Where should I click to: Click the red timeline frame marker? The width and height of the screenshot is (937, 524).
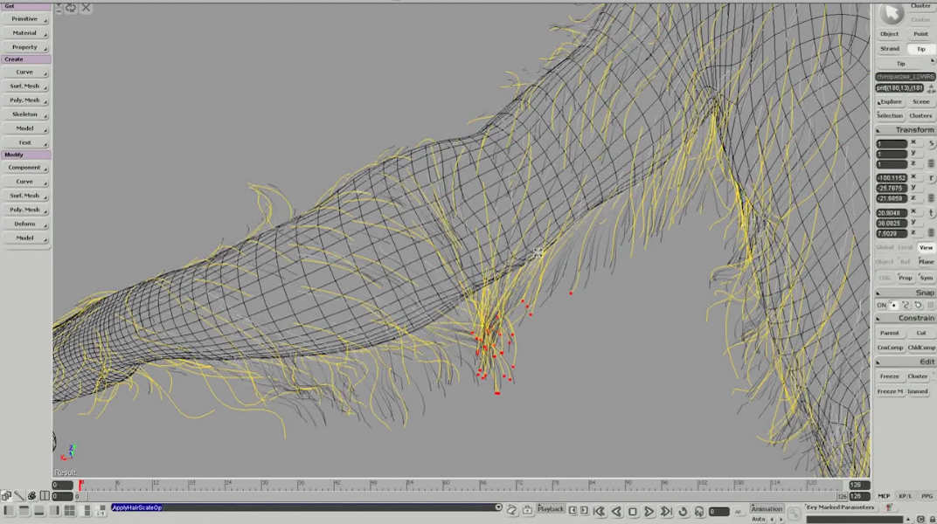coord(81,484)
